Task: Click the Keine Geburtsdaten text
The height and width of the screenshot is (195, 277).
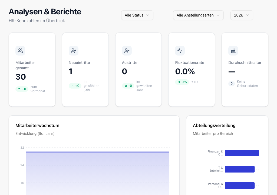Action: point(247,84)
